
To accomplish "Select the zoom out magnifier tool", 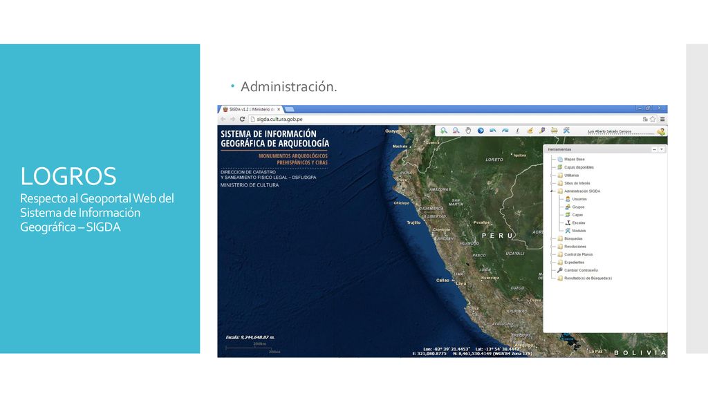I will click(456, 131).
